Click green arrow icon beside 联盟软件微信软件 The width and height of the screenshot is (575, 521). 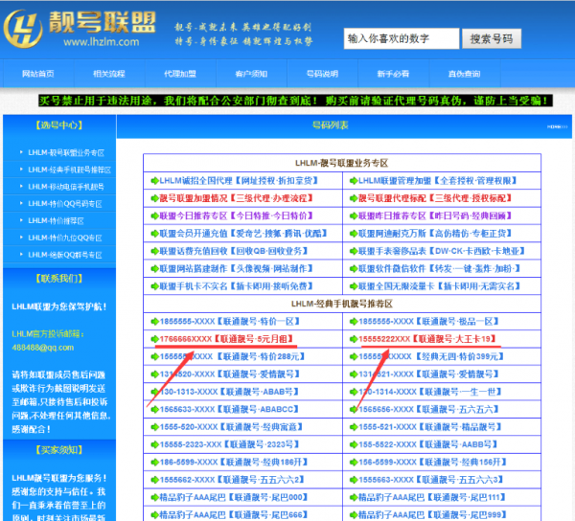pos(354,268)
